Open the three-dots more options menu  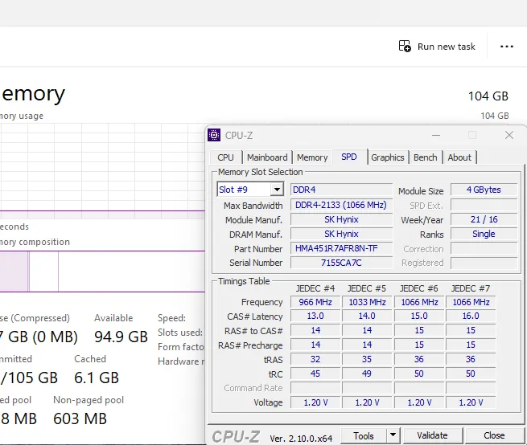point(507,47)
